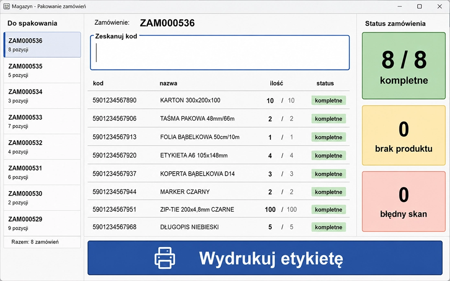Screen dimensions: 450x281
Task: Click the 'Wydrukuj etykietę' button label
Action: pyautogui.click(x=271, y=258)
